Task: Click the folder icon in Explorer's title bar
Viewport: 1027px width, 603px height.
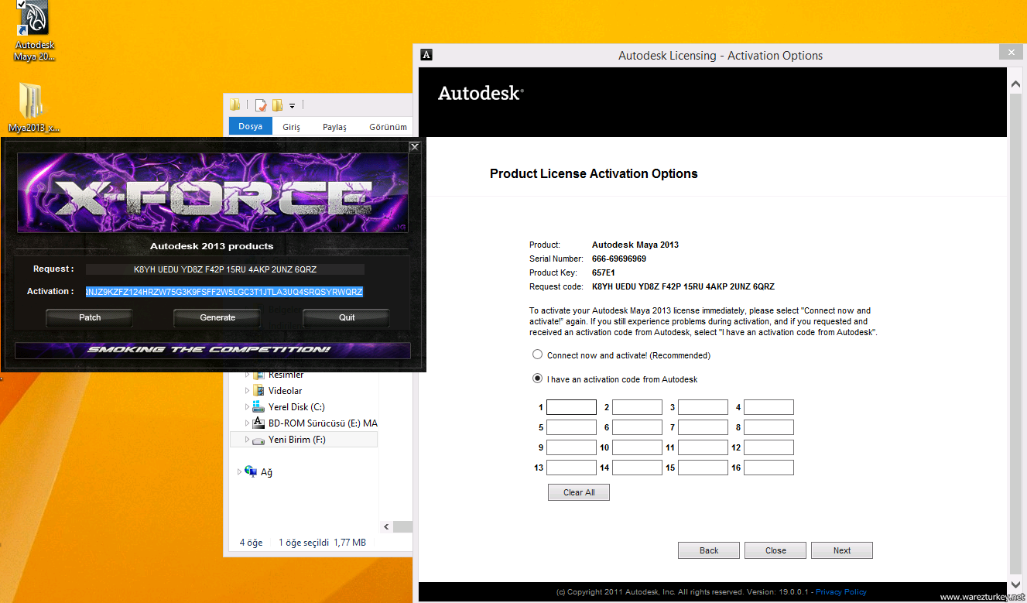Action: pyautogui.click(x=235, y=105)
